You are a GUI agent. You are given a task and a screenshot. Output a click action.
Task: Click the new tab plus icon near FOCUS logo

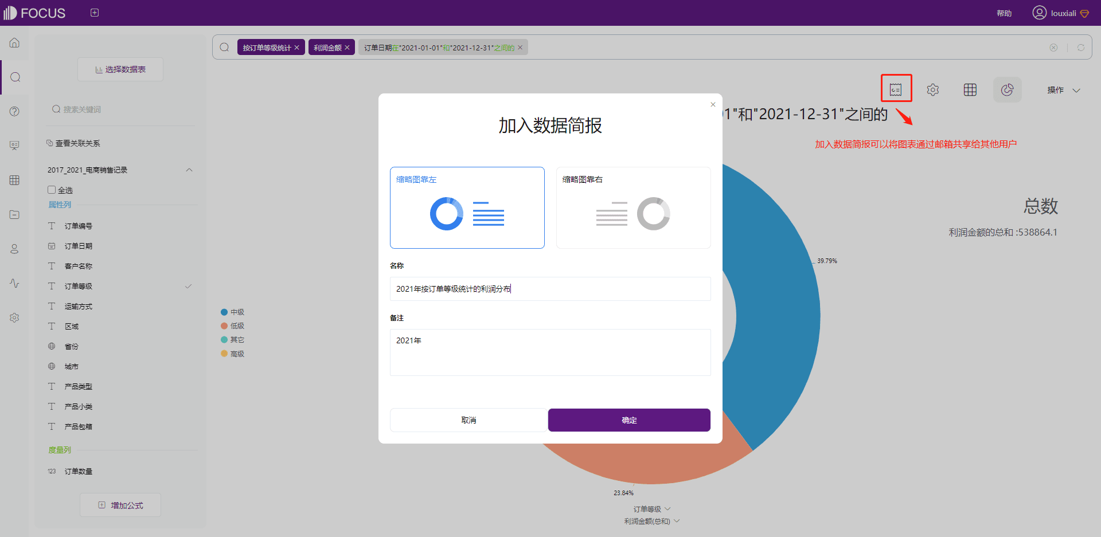click(x=95, y=13)
